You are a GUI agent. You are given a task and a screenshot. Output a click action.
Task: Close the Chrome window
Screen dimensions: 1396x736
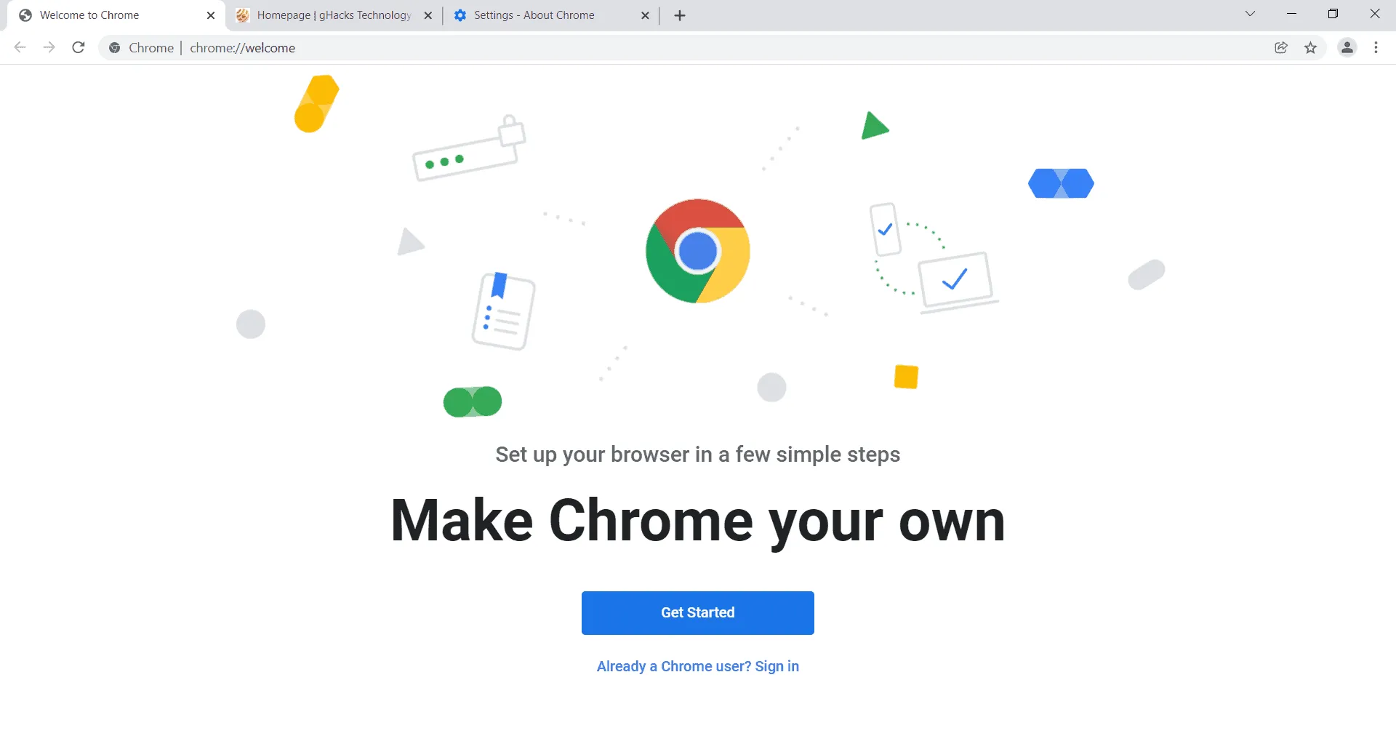tap(1375, 14)
